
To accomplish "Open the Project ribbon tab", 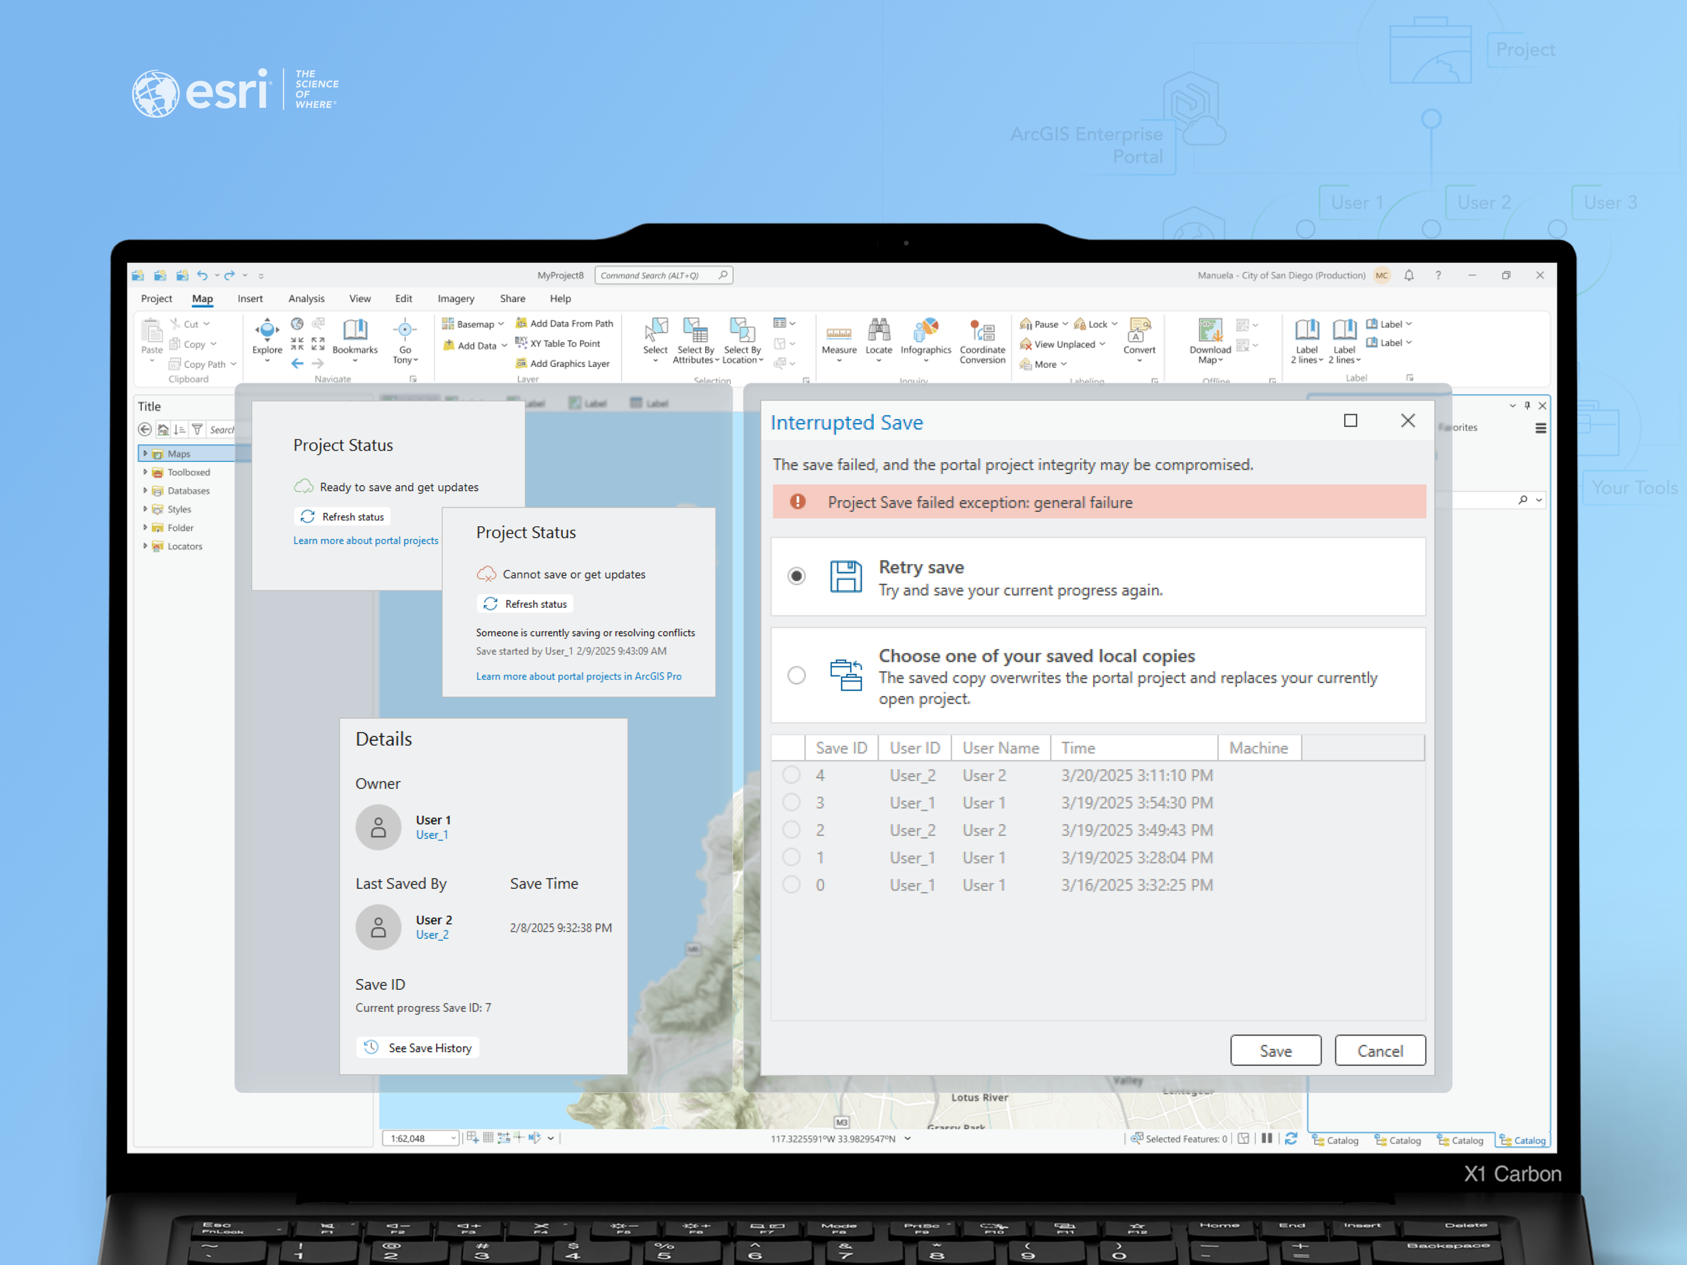I will pos(157,299).
